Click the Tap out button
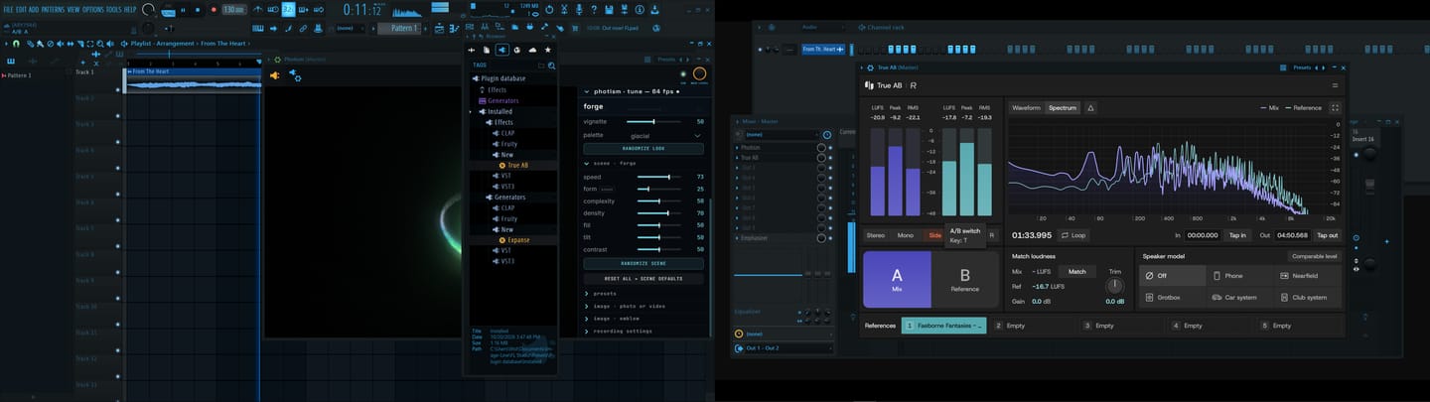The image size is (1430, 402). 1327,235
